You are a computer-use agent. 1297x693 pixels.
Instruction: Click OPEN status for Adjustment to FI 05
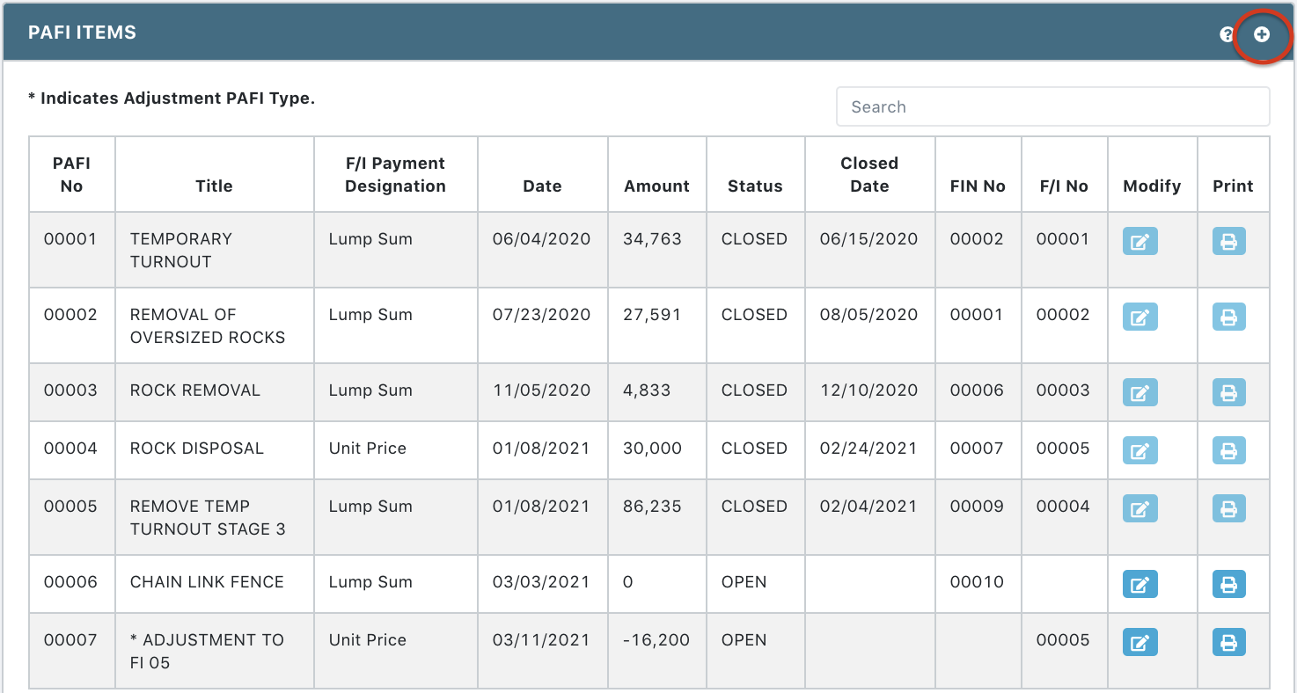744,639
